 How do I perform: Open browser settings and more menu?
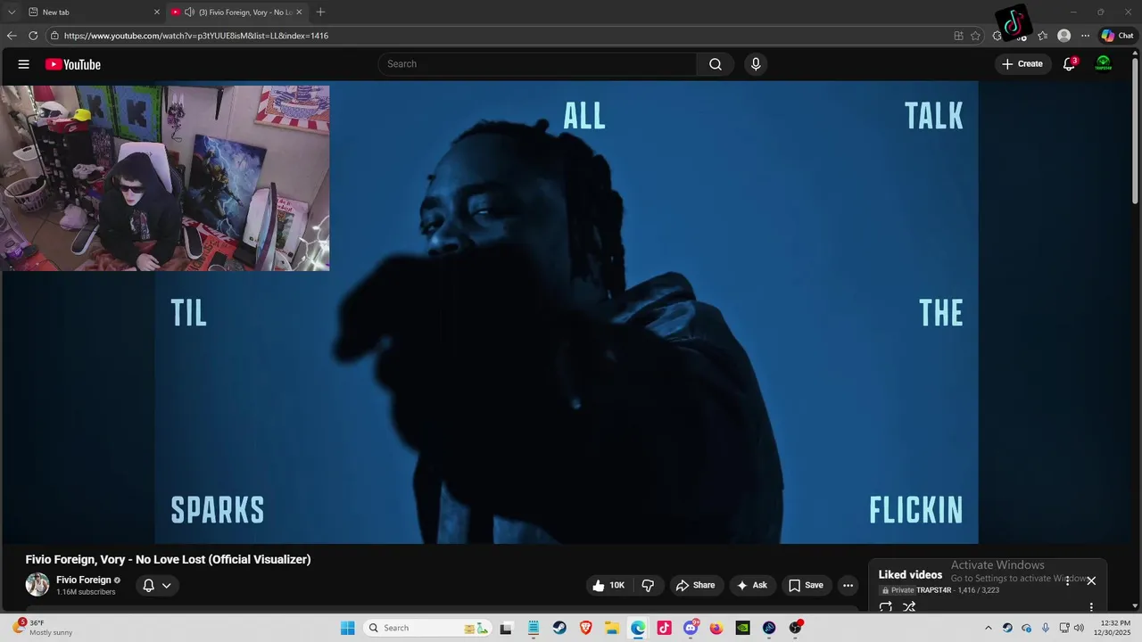(1085, 36)
